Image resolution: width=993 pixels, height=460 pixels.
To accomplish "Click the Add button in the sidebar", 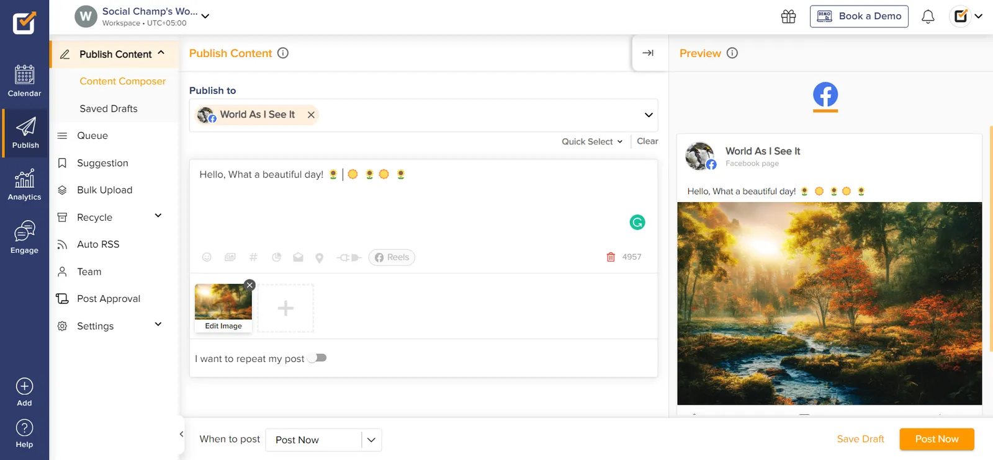I will [x=24, y=392].
